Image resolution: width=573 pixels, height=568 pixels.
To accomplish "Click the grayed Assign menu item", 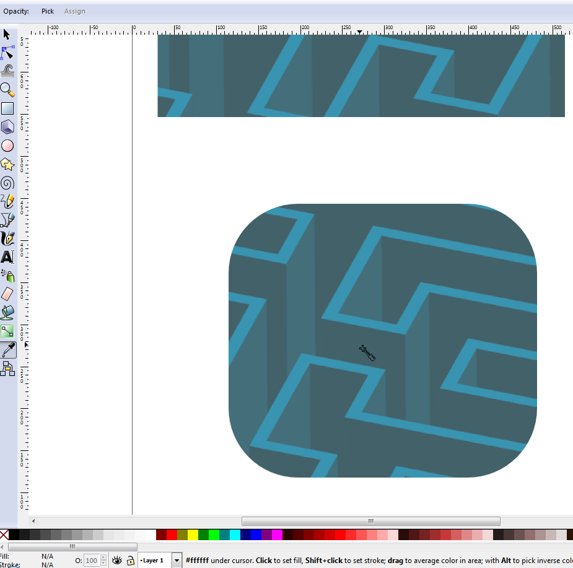I will point(74,11).
